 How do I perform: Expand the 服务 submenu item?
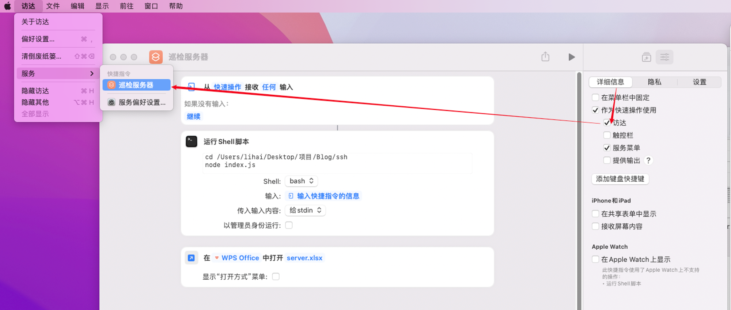click(58, 73)
